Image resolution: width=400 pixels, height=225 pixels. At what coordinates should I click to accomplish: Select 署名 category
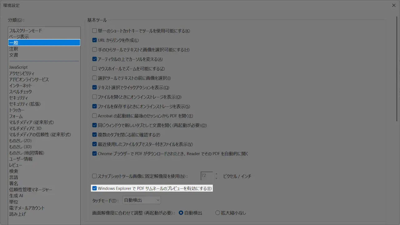[x=44, y=183]
